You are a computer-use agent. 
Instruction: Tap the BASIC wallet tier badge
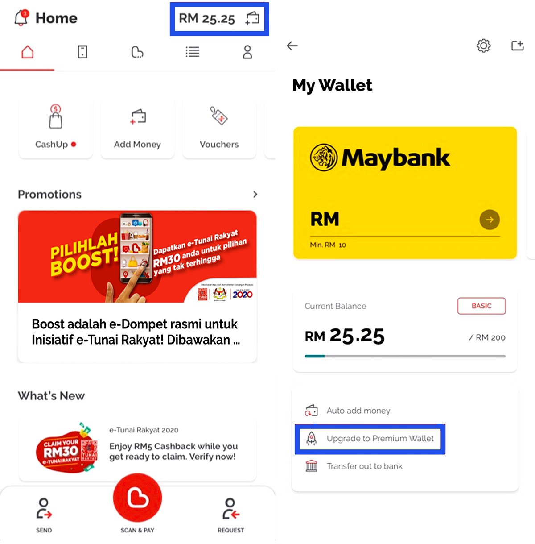coord(481,306)
